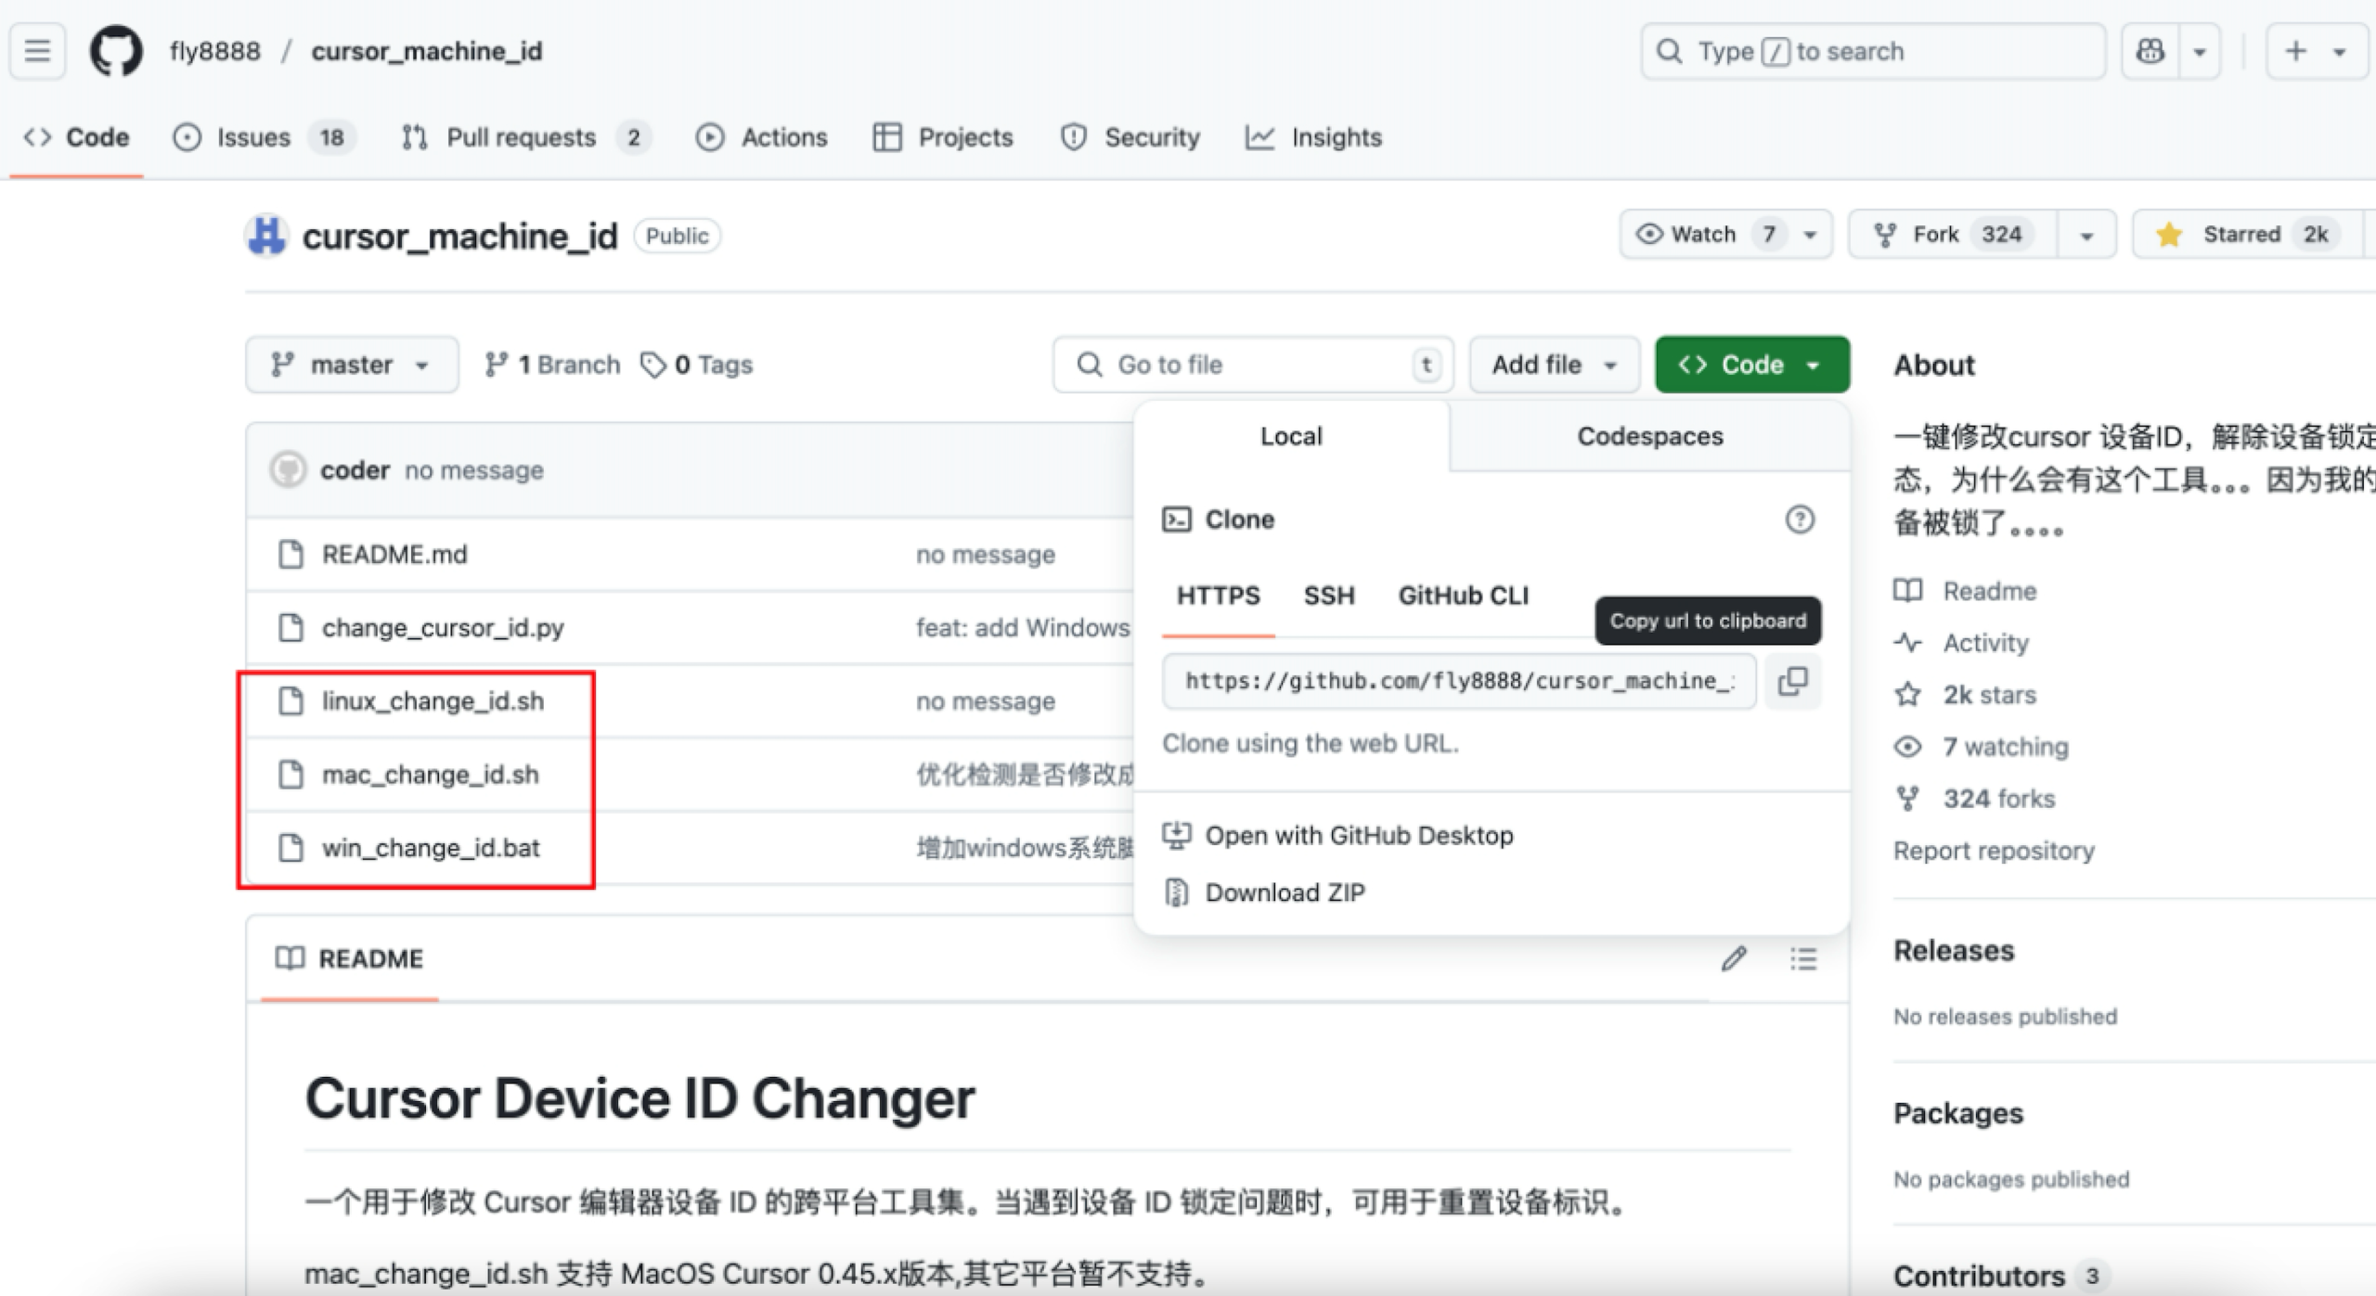
Task: Open the hamburger navigation menu
Action: tap(37, 51)
